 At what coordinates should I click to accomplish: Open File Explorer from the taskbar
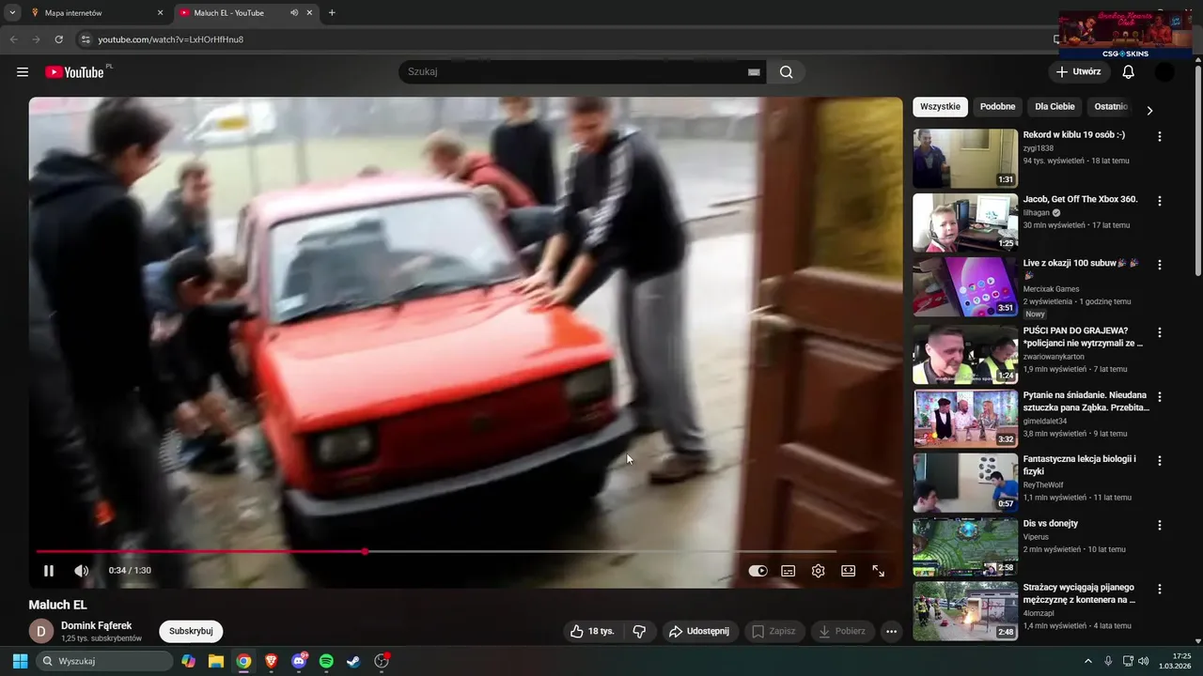216,661
